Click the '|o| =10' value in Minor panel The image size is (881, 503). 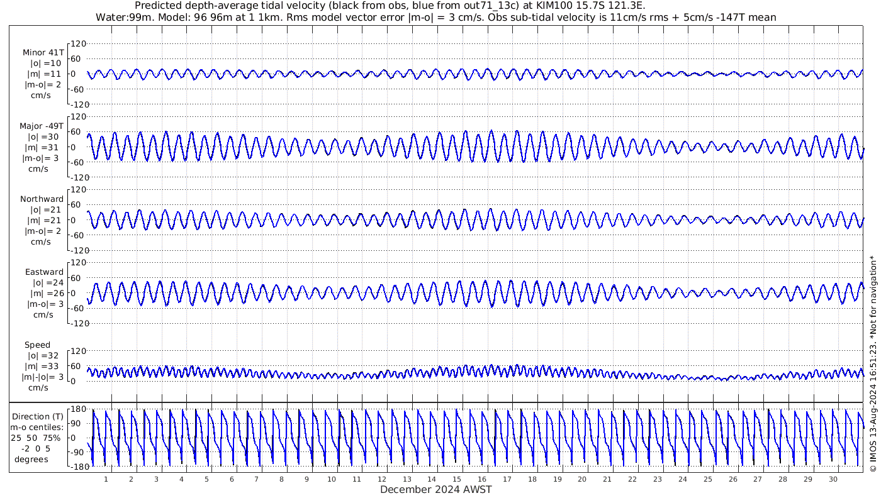(46, 64)
